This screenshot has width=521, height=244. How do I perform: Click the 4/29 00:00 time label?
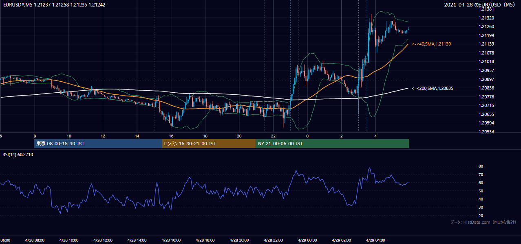[x=307, y=240]
